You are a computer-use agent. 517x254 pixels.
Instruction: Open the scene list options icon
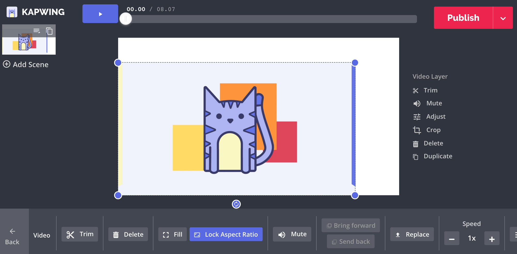pos(37,31)
